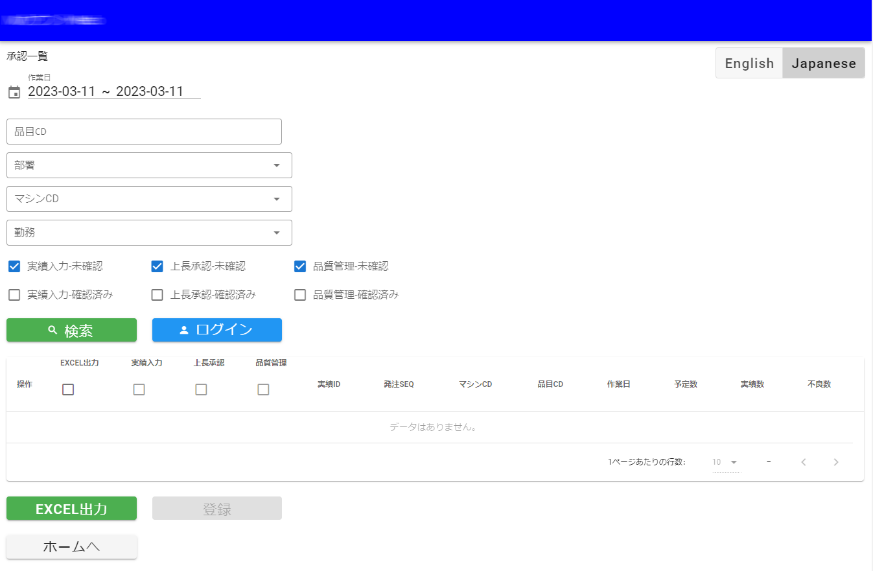This screenshot has width=873, height=571.
Task: Click the next page chevron arrow
Action: pyautogui.click(x=835, y=462)
